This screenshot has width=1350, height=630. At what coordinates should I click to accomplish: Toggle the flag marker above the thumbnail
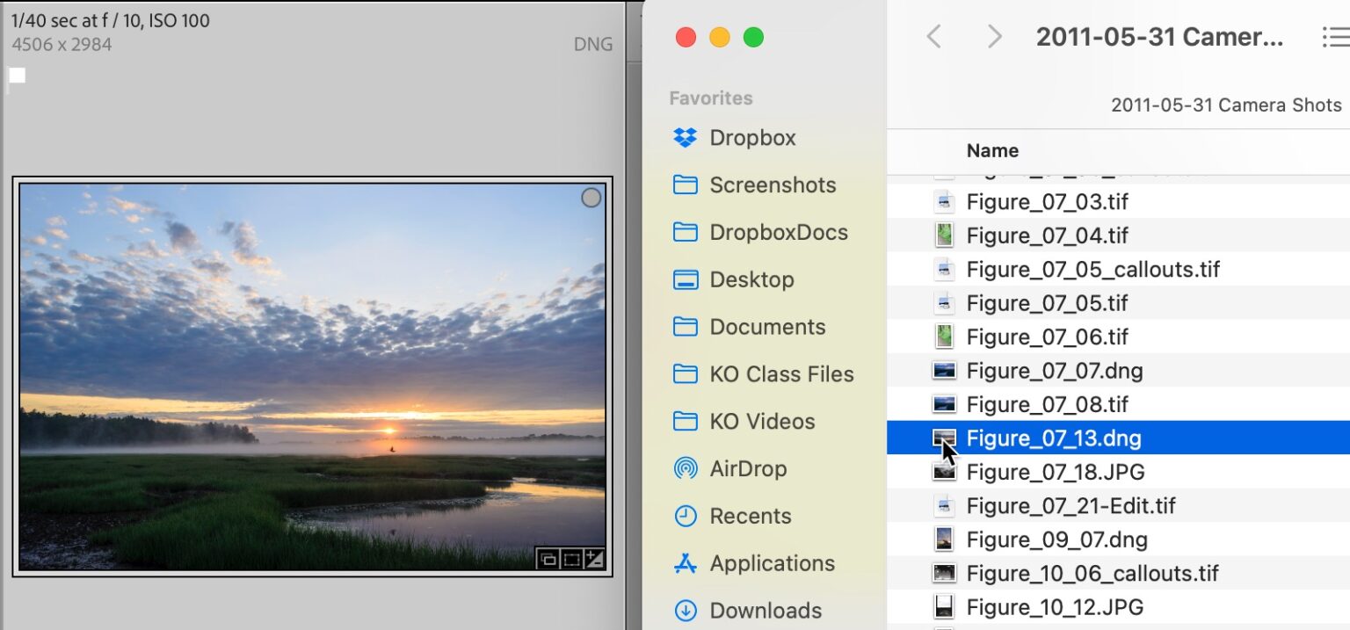18,76
